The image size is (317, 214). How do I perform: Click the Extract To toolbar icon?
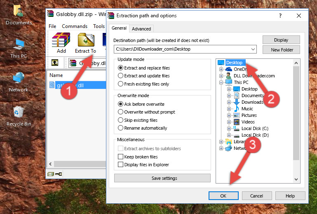click(86, 40)
